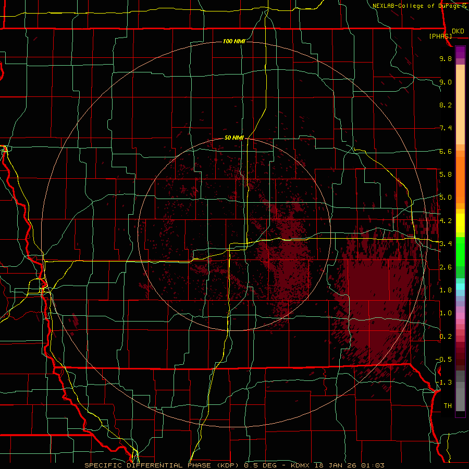This screenshot has height=469, width=469.
Task: Click the 0.2 legend value
Action: [x=446, y=336]
